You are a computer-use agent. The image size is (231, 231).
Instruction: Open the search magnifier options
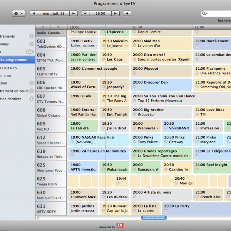[205, 14]
